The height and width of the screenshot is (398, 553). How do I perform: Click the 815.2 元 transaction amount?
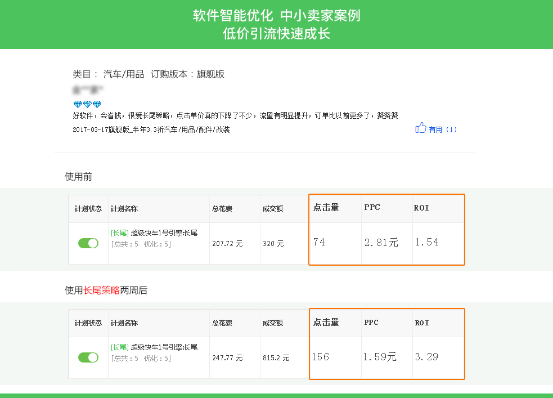[276, 358]
